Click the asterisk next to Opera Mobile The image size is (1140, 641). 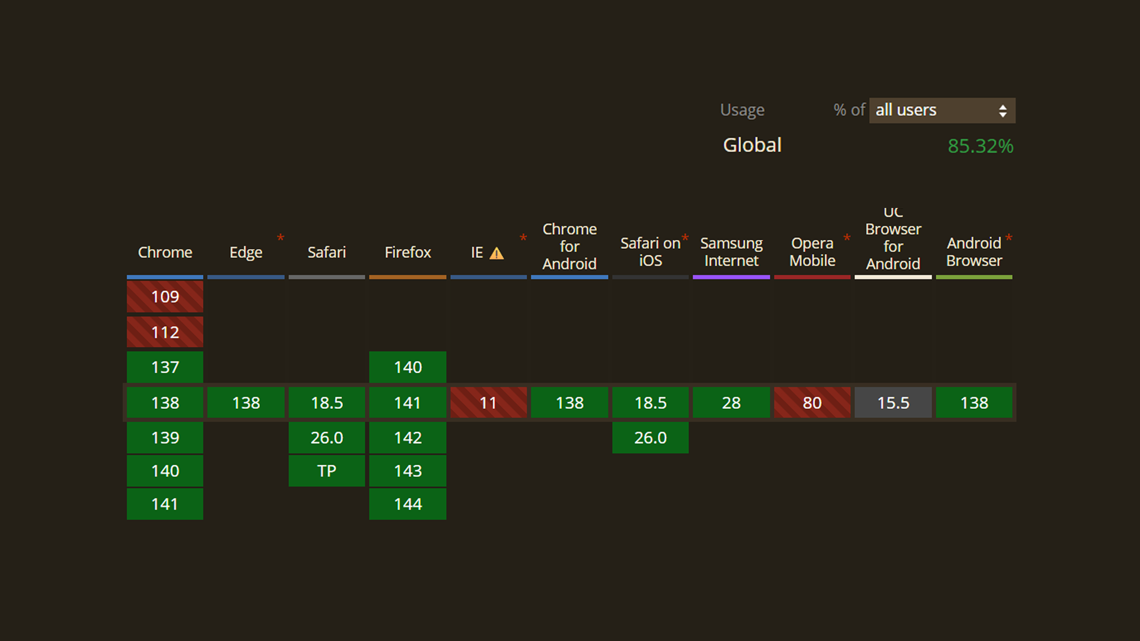(846, 237)
